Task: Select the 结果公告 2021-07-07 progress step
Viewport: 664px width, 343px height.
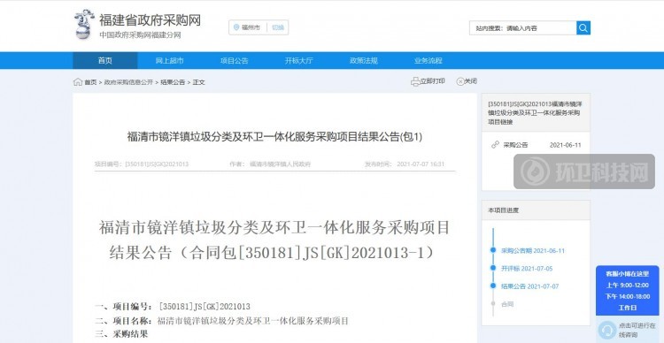Action: 529,286
